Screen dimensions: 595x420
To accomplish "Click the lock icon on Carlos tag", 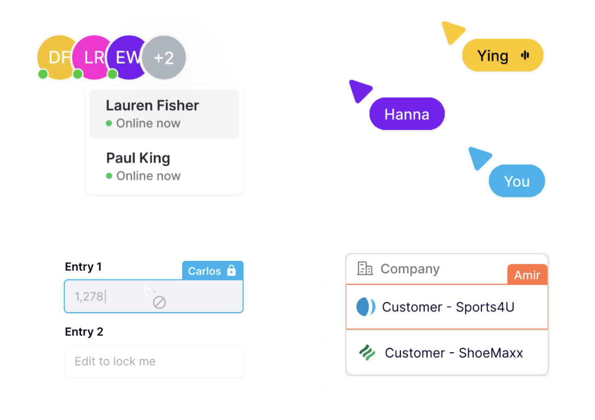I will [232, 270].
